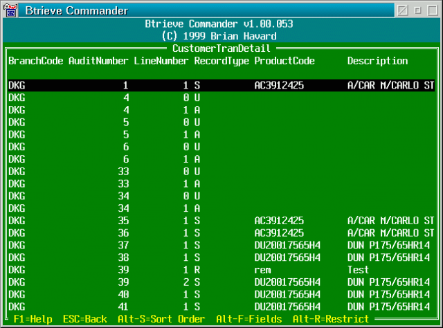Select row with audit 33 record type A
The width and height of the screenshot is (443, 328).
tap(221, 183)
